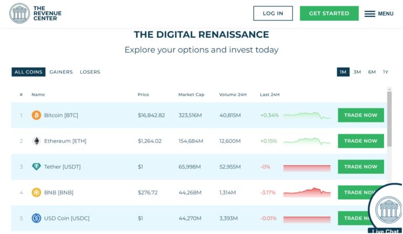Switch to the GAINERS tab

pyautogui.click(x=61, y=72)
